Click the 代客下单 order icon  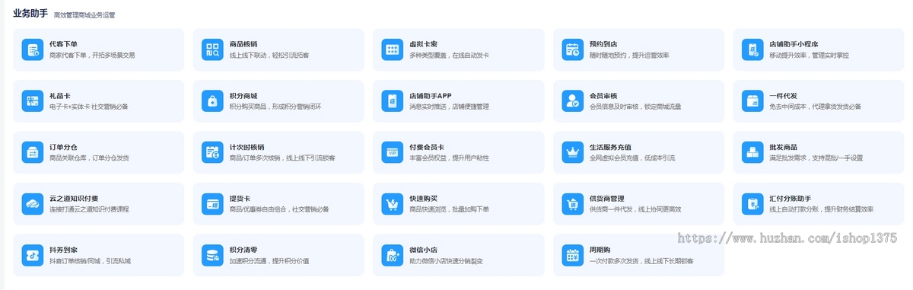32,49
